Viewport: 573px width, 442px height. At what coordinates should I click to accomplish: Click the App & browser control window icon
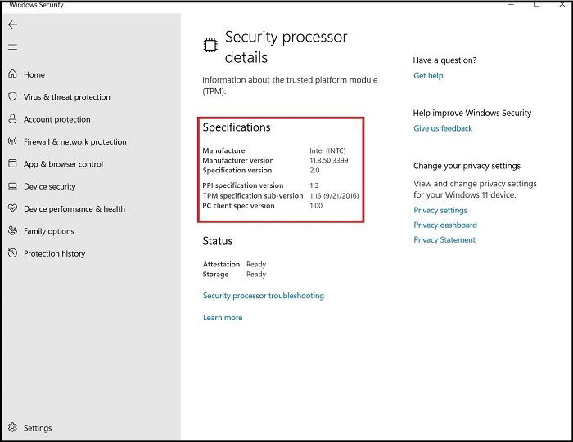[12, 163]
